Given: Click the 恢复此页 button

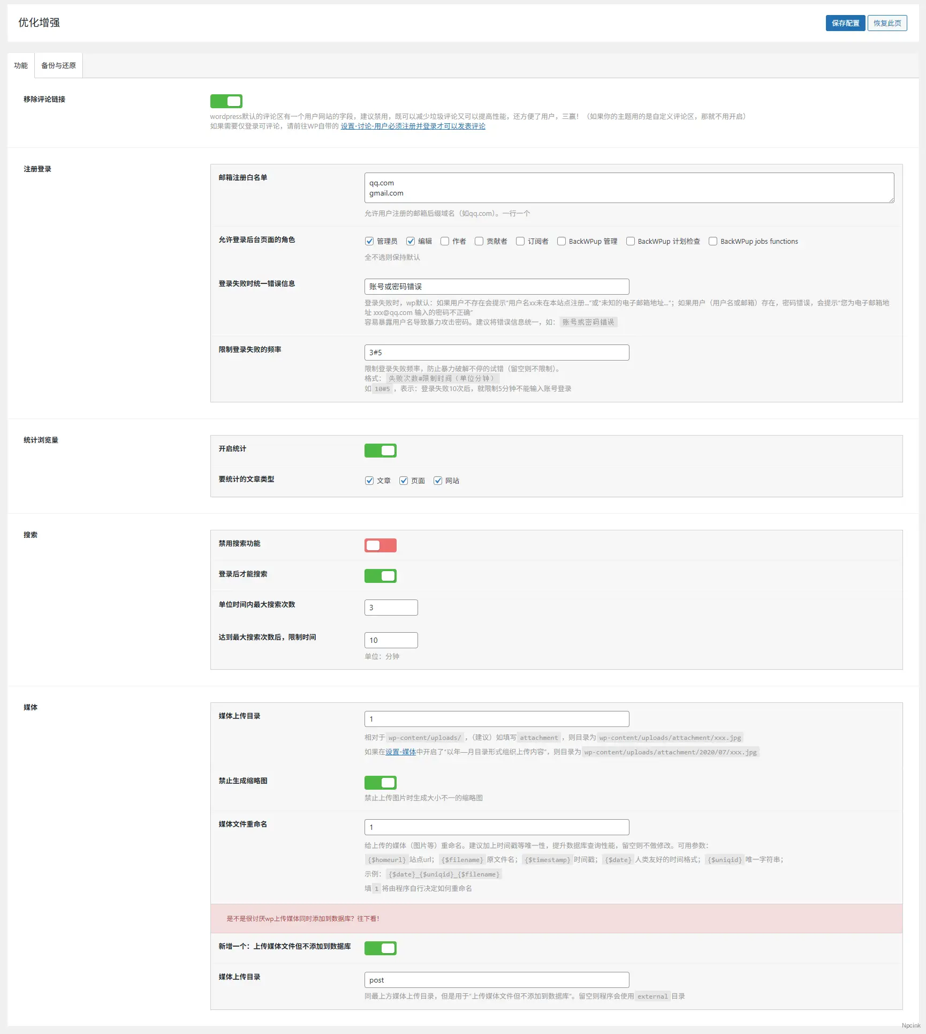Looking at the screenshot, I should [887, 23].
